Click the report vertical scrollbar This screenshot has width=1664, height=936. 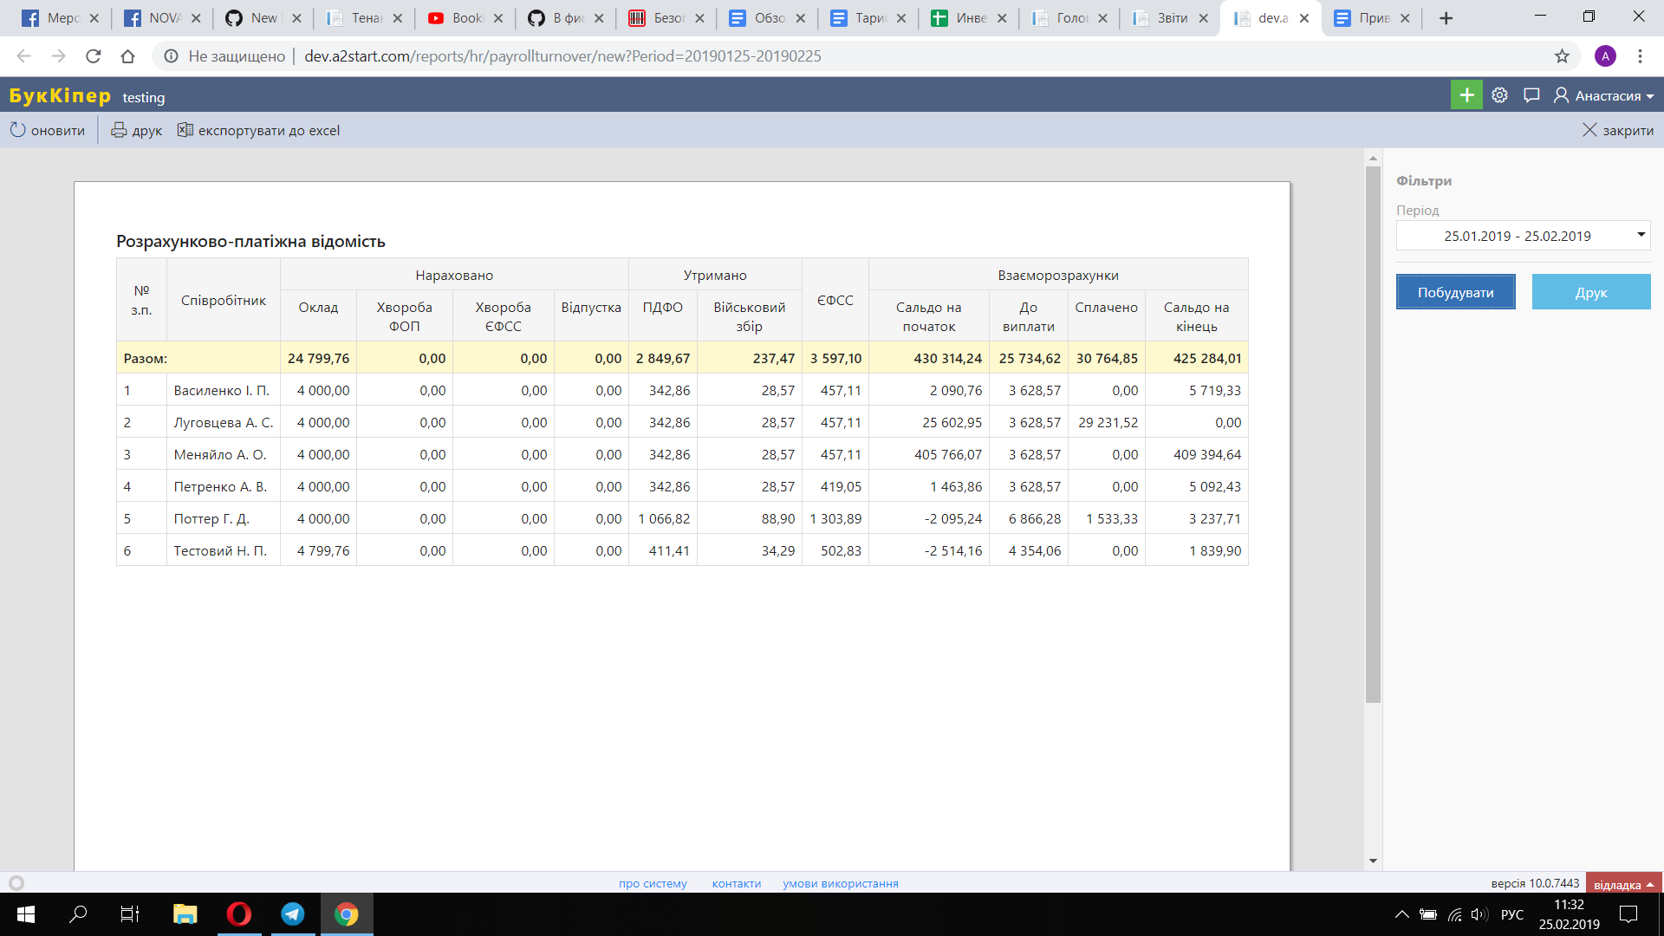pyautogui.click(x=1373, y=433)
